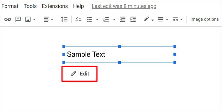
Task: Click the insert link icon
Action: click(7, 19)
